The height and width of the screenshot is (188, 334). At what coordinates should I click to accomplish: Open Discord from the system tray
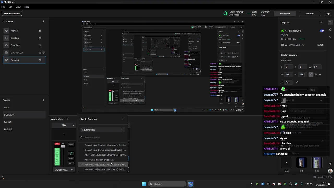tap(279, 184)
